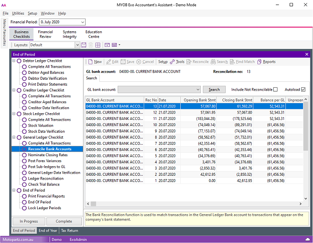Open the Window menu

(x=48, y=13)
